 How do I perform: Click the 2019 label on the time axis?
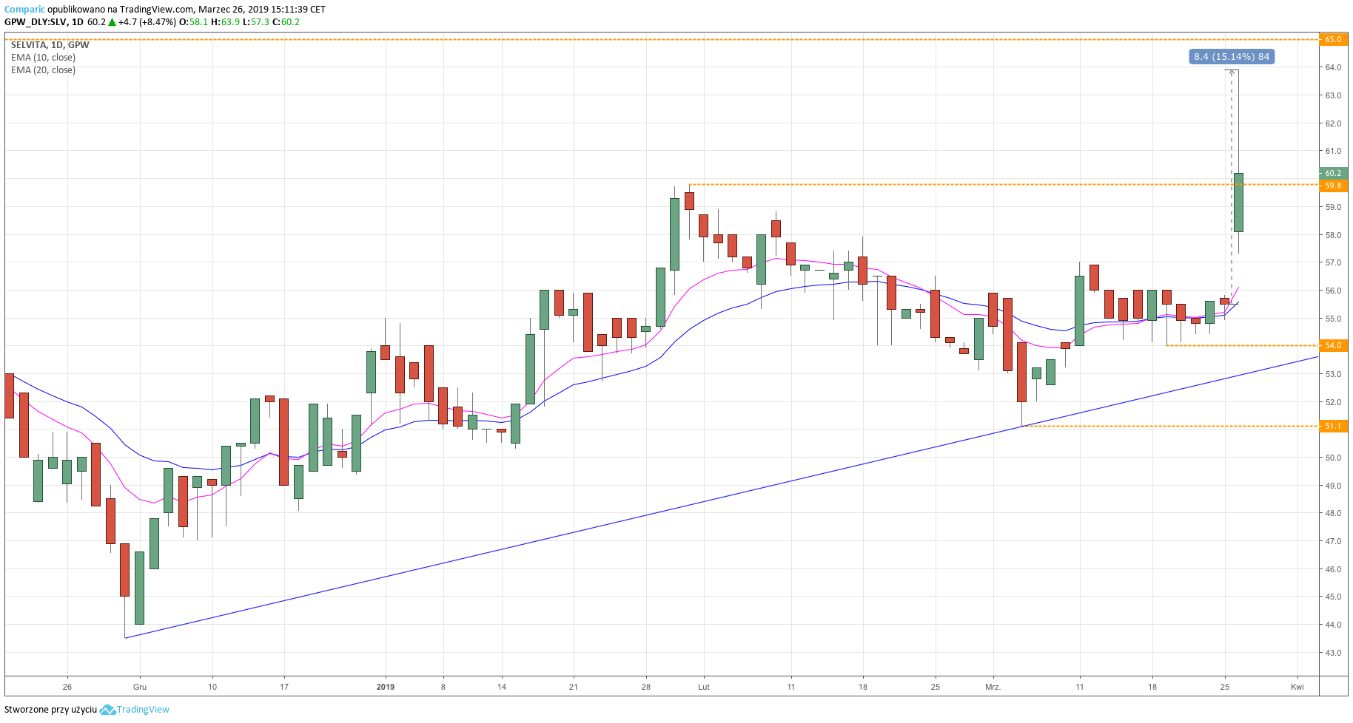coord(385,687)
